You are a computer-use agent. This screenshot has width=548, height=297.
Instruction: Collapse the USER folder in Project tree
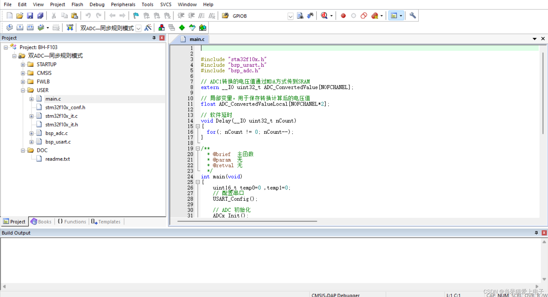[x=23, y=90]
